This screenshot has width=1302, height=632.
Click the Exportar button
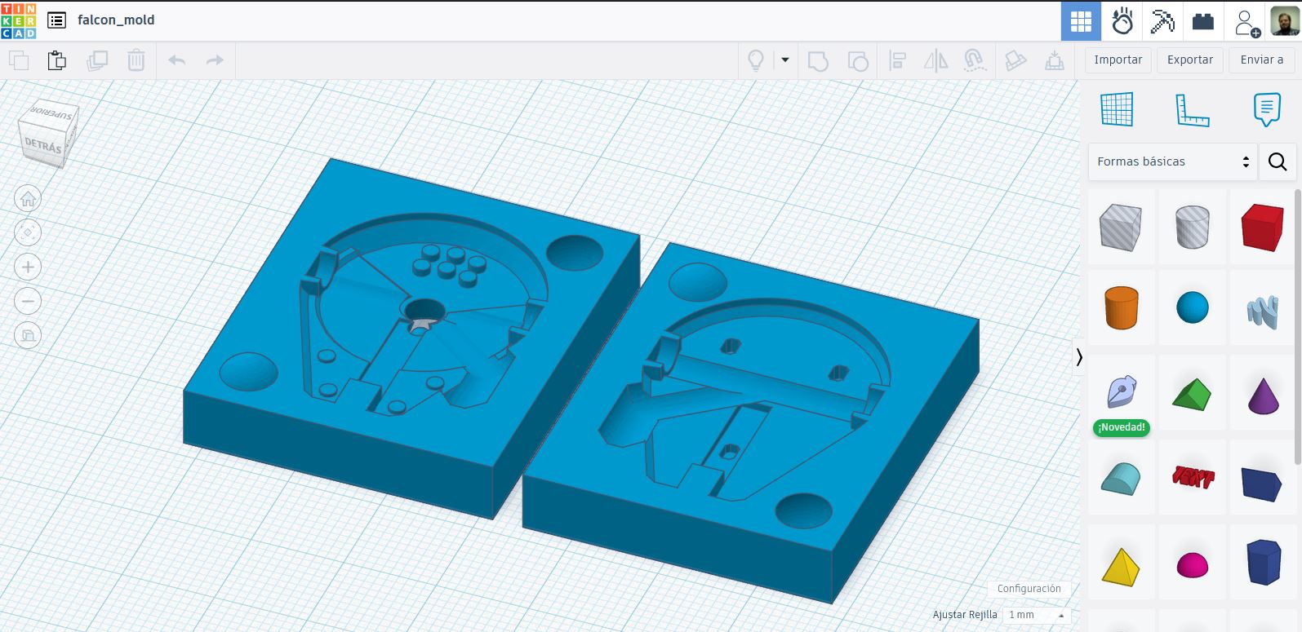(x=1189, y=60)
